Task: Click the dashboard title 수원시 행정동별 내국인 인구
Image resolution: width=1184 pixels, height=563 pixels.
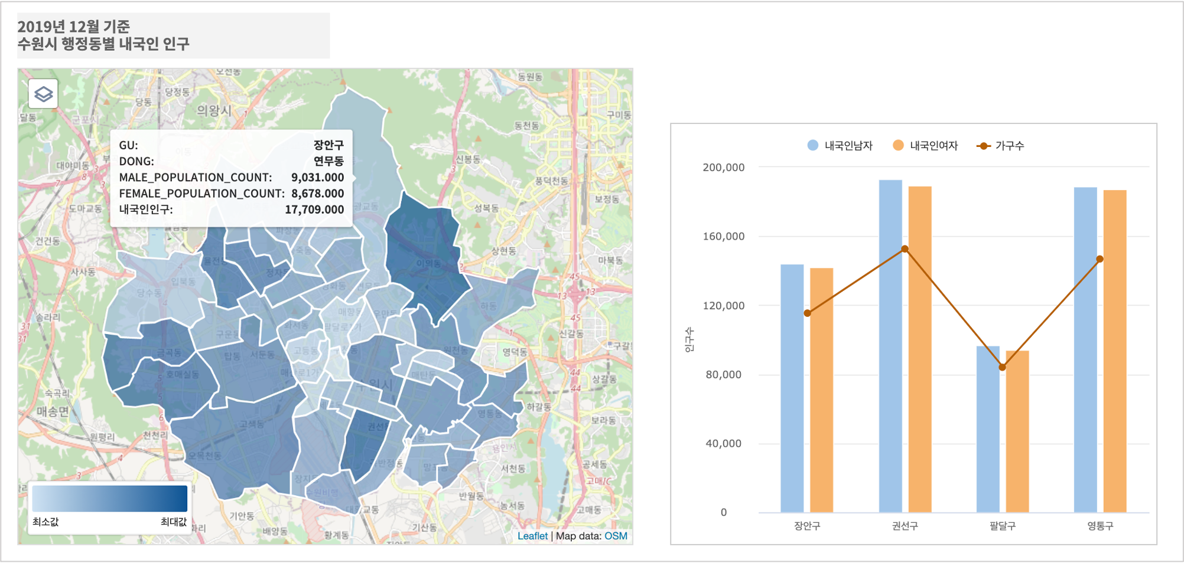Action: pyautogui.click(x=103, y=44)
